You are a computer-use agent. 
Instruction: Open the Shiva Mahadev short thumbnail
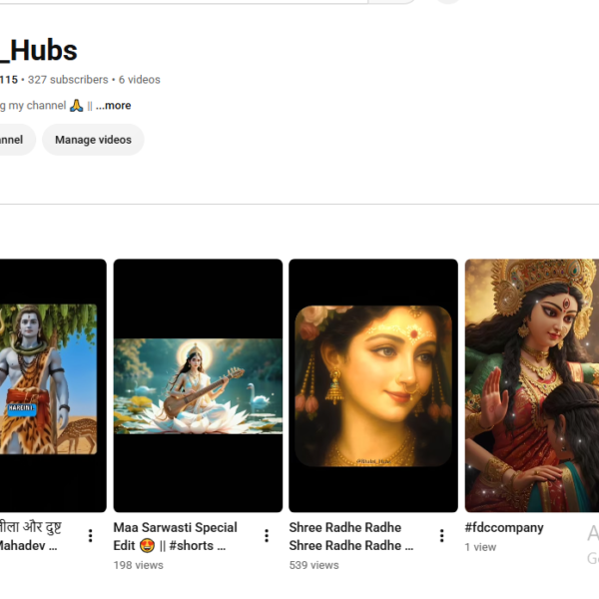pyautogui.click(x=53, y=385)
